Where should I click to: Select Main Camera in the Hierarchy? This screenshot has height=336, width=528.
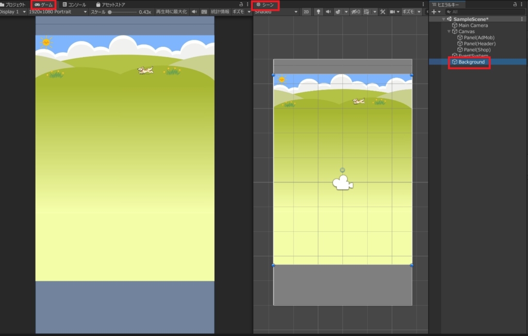pyautogui.click(x=473, y=25)
